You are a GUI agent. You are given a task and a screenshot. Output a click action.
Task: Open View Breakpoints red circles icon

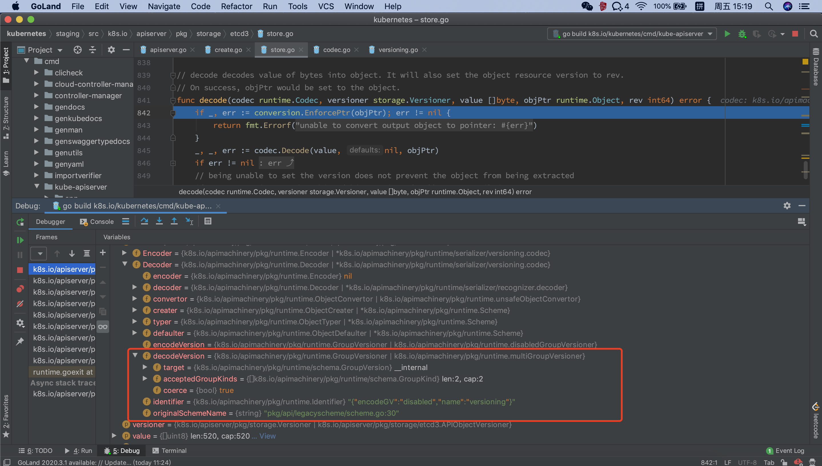click(x=20, y=289)
